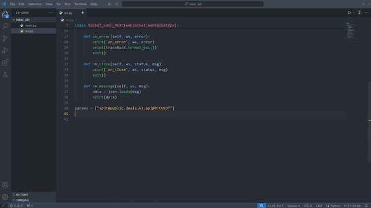Open editor More Actions ellipsis

point(366,13)
